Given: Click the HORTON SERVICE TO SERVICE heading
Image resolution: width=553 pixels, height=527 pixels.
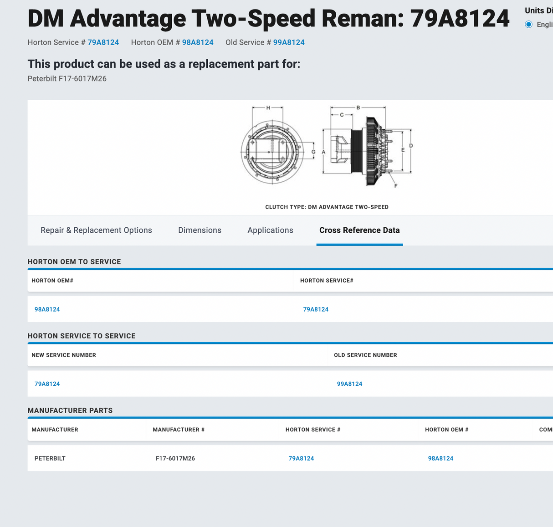Looking at the screenshot, I should pyautogui.click(x=82, y=336).
